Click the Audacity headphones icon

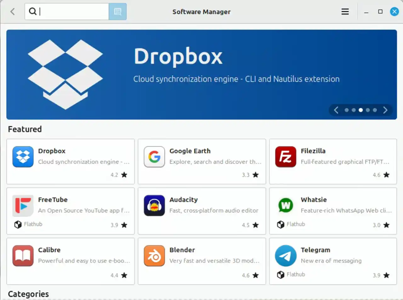154,205
